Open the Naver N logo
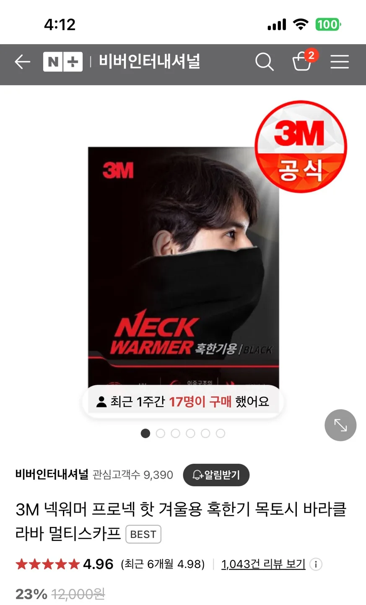Image resolution: width=366 pixels, height=605 pixels. pyautogui.click(x=53, y=62)
